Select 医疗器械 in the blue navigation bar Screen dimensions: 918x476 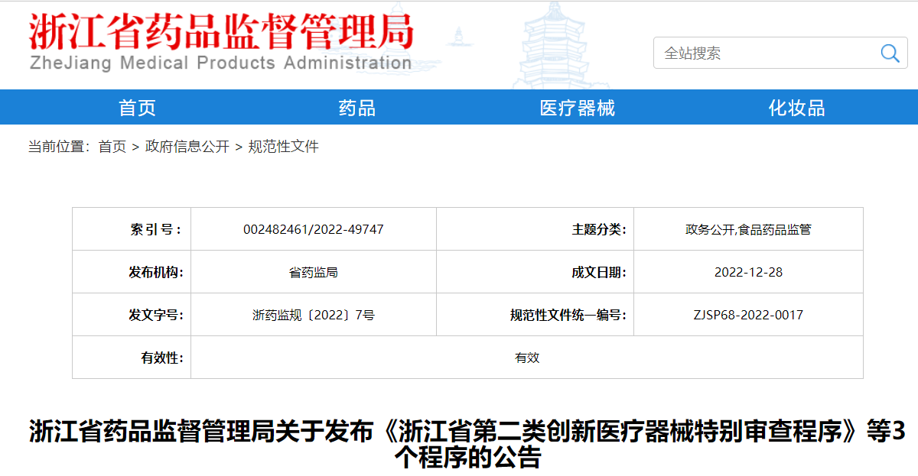(577, 108)
